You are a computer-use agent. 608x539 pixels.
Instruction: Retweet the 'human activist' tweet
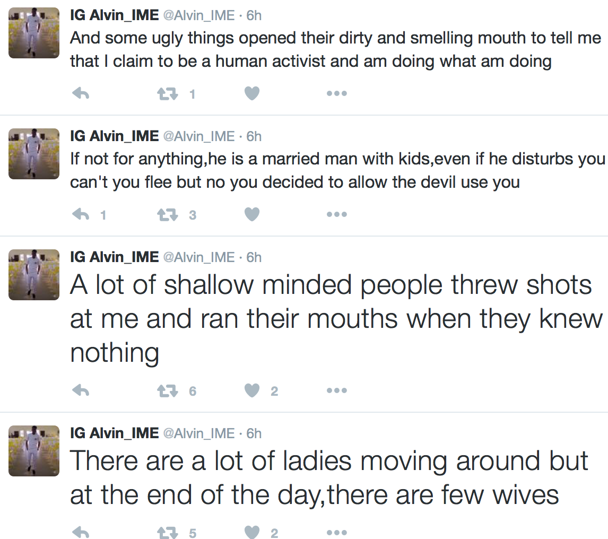point(168,93)
